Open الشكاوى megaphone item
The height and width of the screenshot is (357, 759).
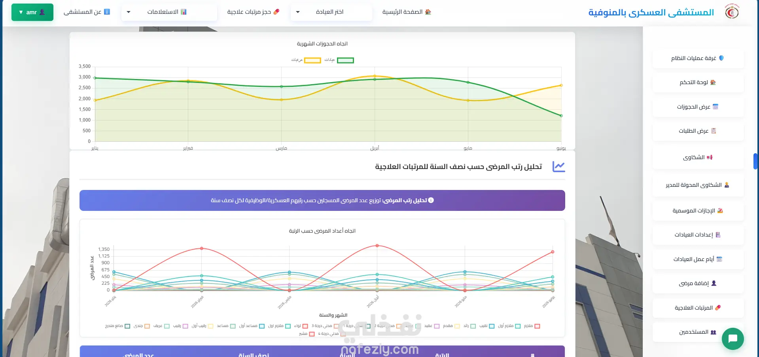698,157
